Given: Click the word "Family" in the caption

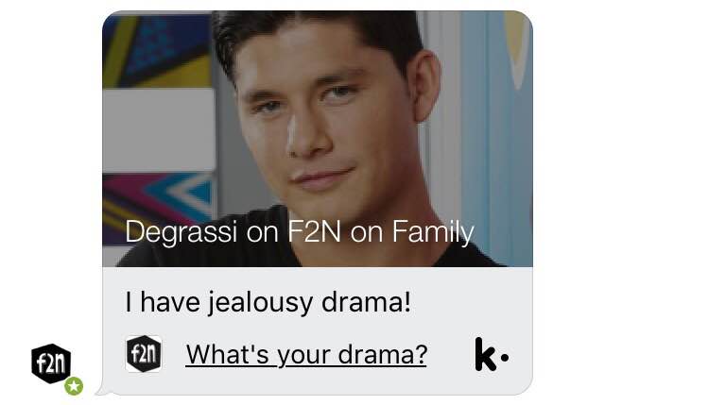Looking at the screenshot, I should coord(433,232).
